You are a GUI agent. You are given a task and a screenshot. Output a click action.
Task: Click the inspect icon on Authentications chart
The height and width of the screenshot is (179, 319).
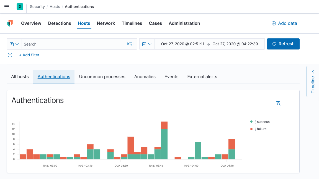click(x=278, y=104)
